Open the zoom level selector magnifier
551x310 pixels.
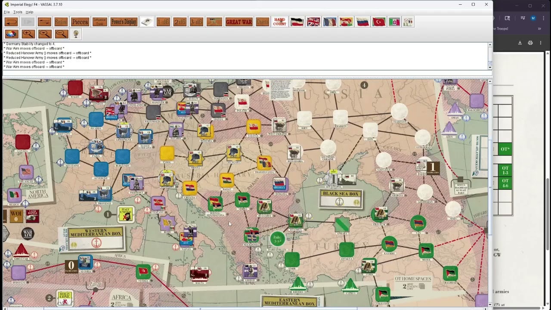tap(44, 34)
